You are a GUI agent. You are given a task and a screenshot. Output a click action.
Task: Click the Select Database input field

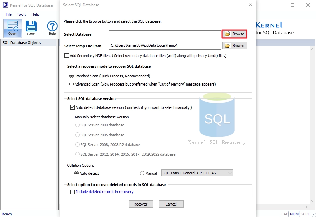coord(165,34)
